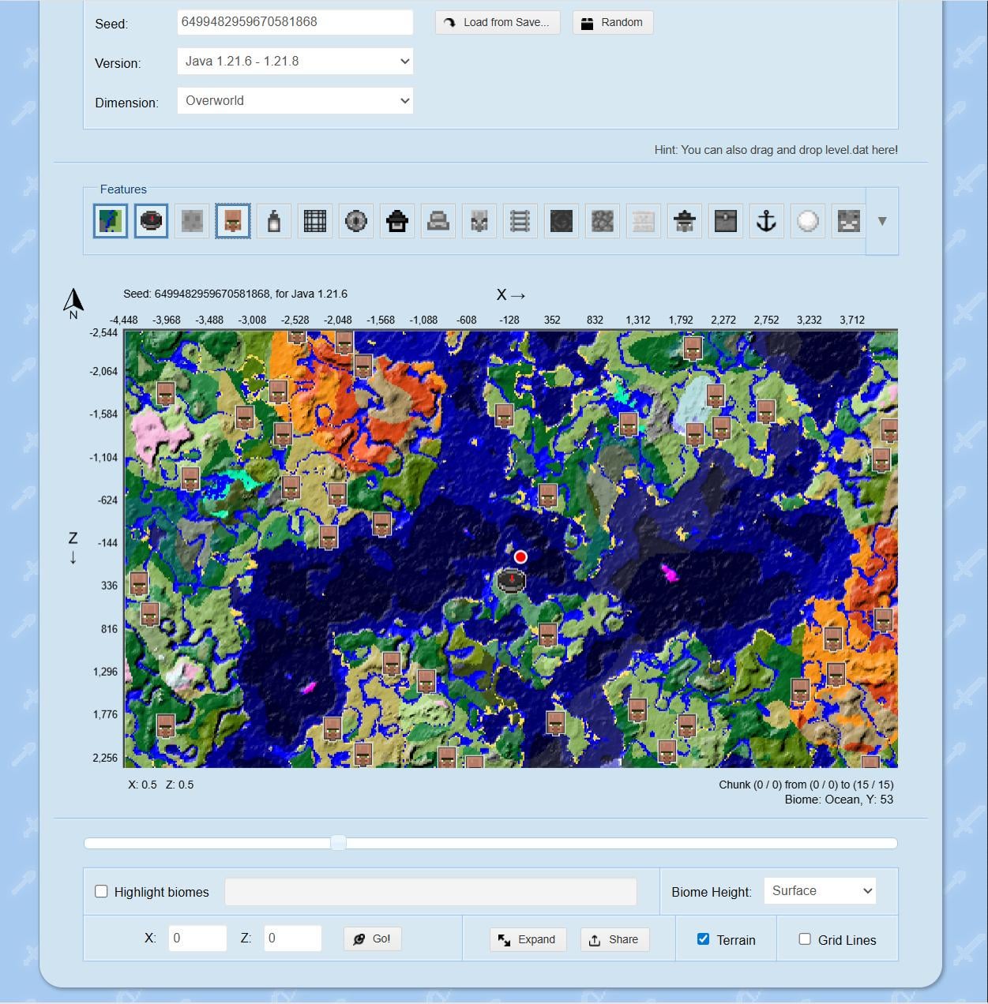Enable the anchor Shipwreck feature icon
Image resolution: width=988 pixels, height=1004 pixels.
(766, 221)
